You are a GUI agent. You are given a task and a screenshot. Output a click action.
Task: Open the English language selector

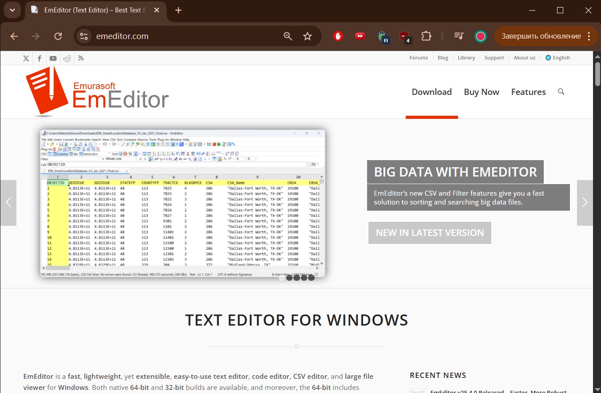[558, 58]
